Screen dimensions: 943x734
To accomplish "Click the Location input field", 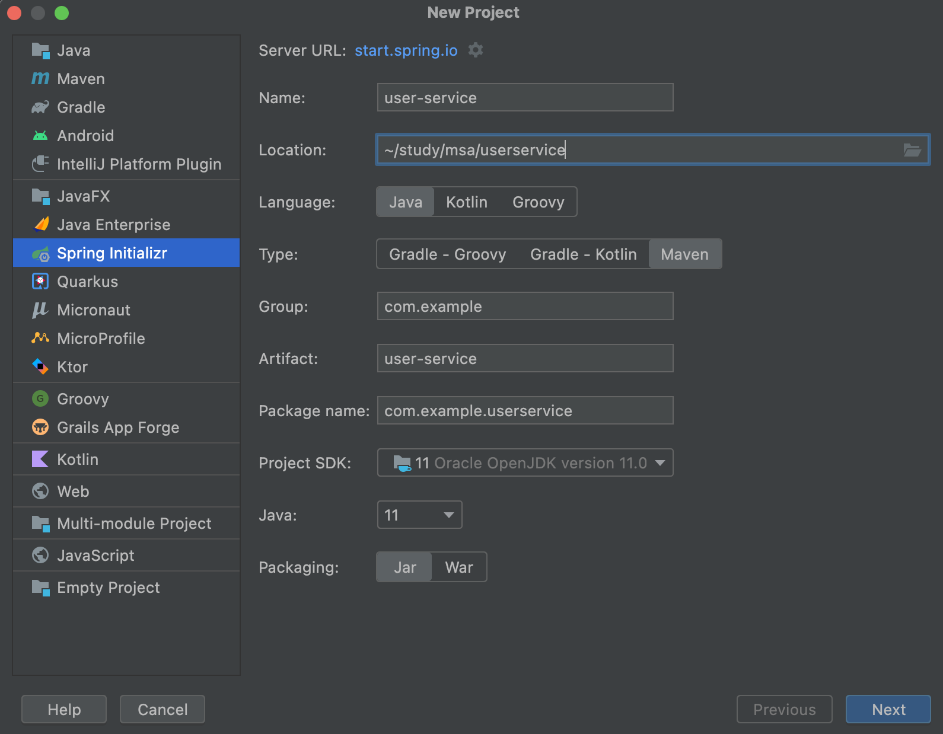I will [653, 150].
